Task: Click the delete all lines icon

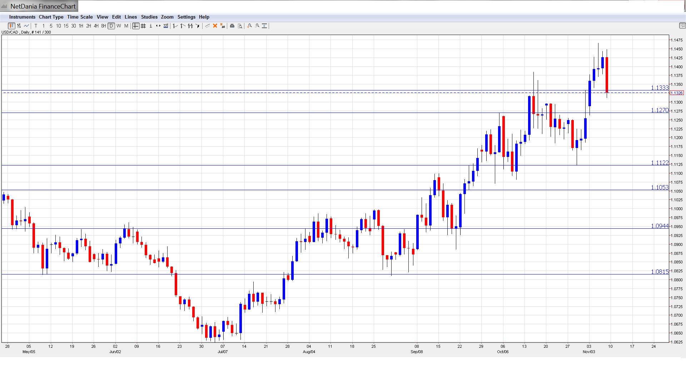Action: (223, 26)
